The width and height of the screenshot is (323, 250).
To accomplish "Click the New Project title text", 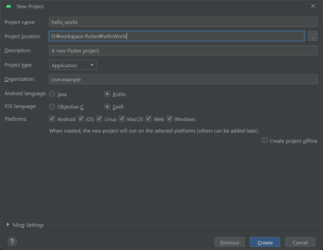I will 30,6.
